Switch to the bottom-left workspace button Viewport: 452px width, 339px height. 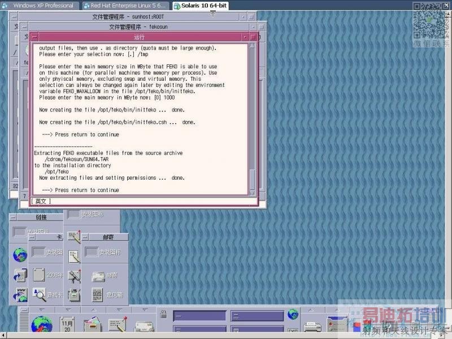pos(199,329)
